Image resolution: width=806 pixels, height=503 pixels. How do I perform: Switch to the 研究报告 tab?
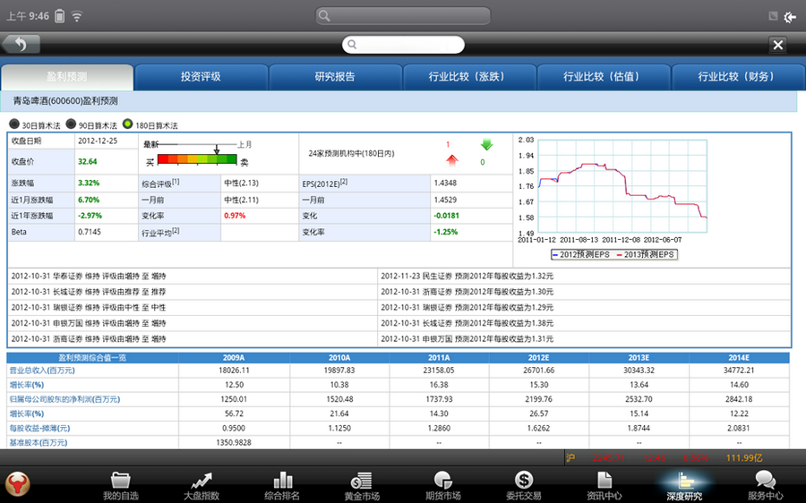click(335, 77)
